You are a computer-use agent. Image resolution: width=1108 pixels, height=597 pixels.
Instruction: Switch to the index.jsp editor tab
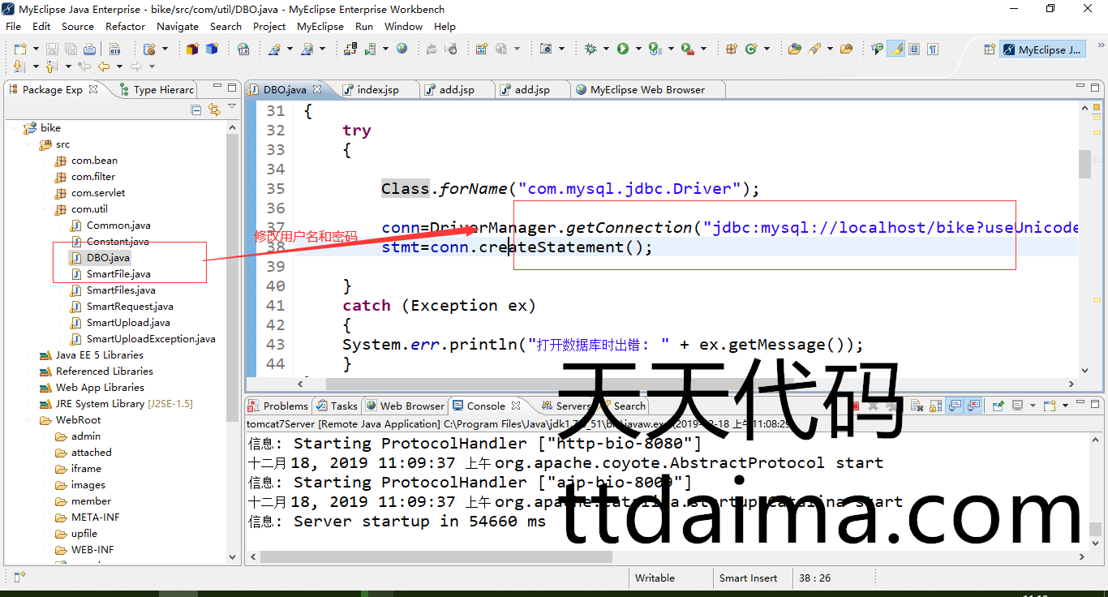[x=377, y=90]
